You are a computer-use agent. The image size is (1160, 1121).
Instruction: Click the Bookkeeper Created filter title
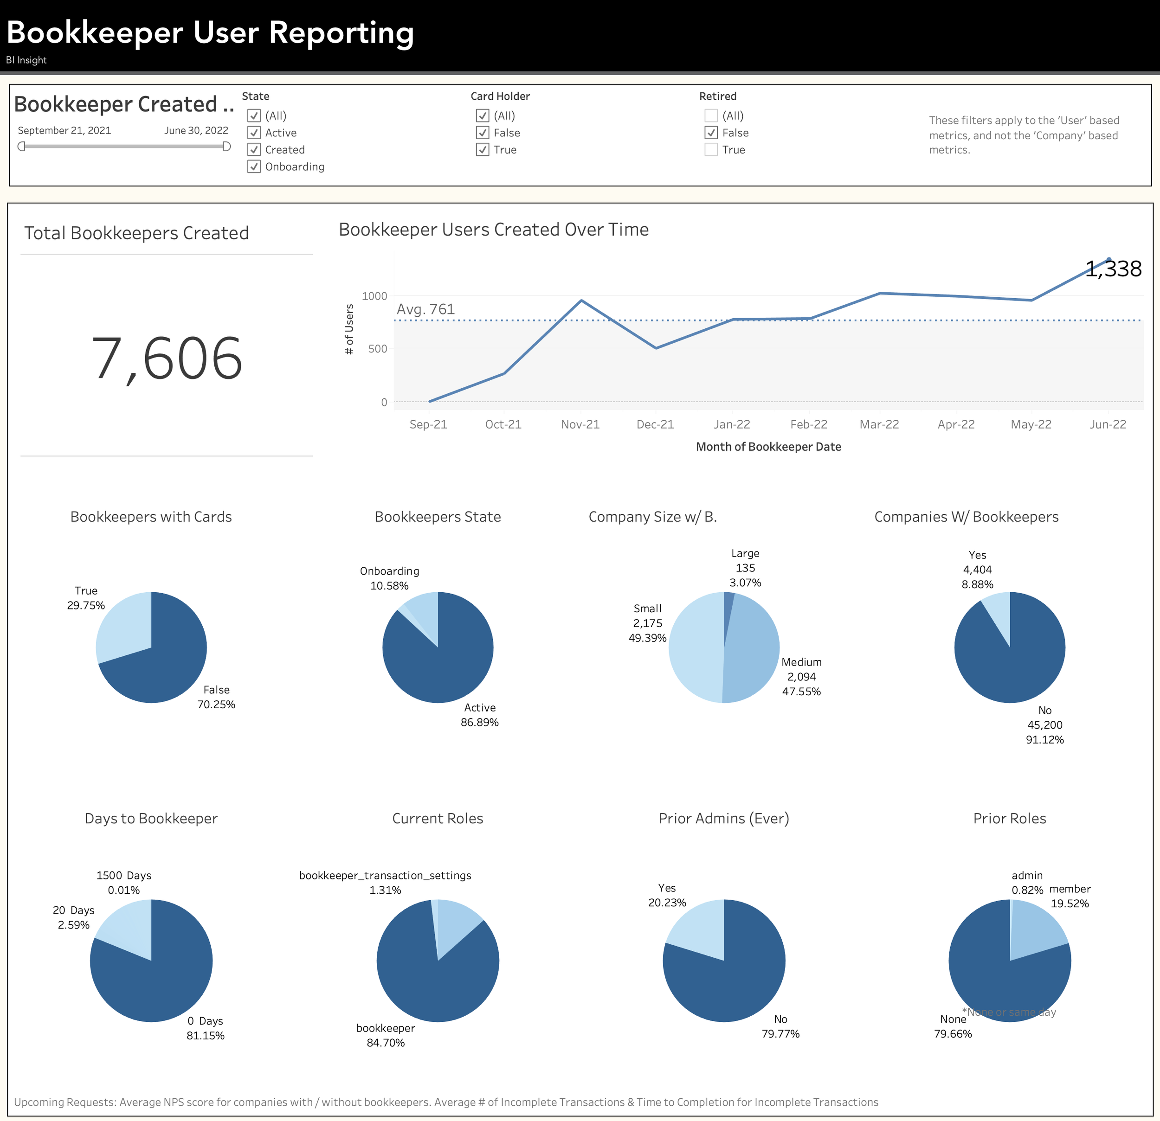point(124,104)
